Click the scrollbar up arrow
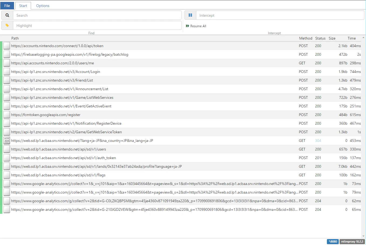The height and width of the screenshot is (245, 366). (364, 37)
